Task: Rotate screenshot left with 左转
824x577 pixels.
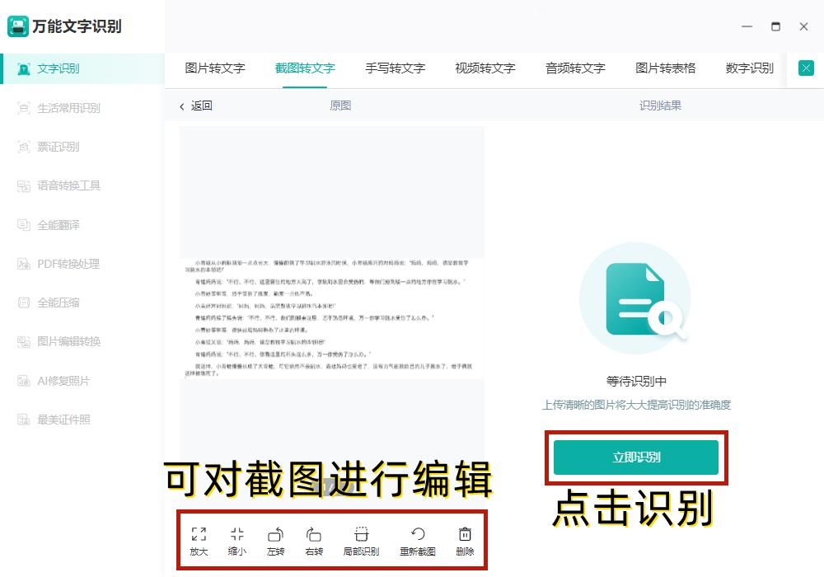Action: point(275,534)
